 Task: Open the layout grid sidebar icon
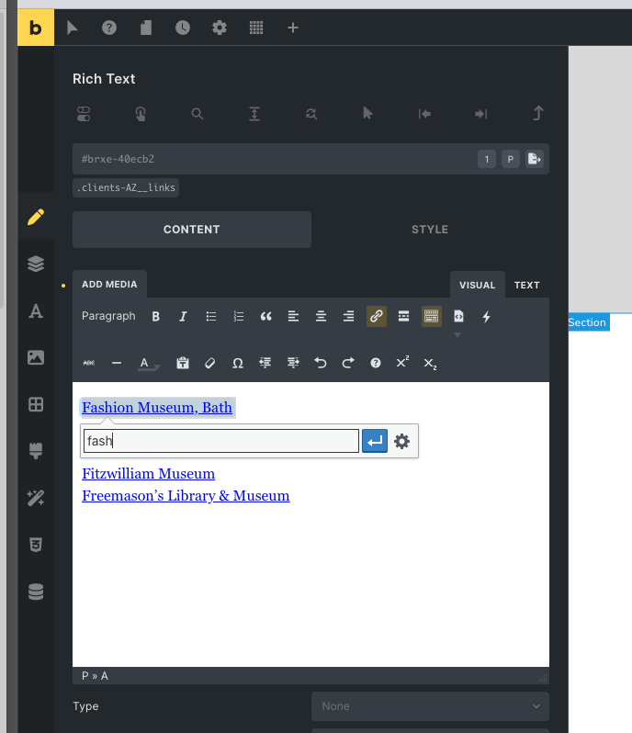[36, 404]
